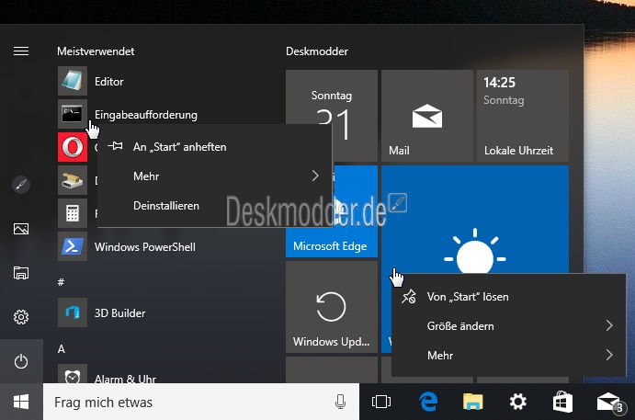Click the Alarm & Uhr clock icon
Viewport: 635px width, 420px height.
(73, 376)
